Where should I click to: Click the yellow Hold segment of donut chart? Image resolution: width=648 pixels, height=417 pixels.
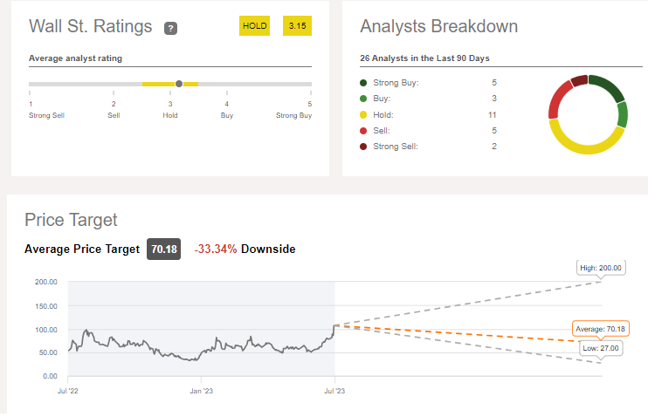(585, 146)
